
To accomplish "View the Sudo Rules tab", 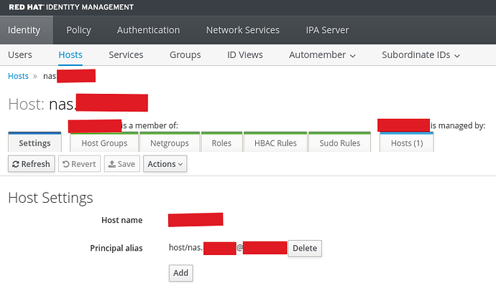I will 340,143.
